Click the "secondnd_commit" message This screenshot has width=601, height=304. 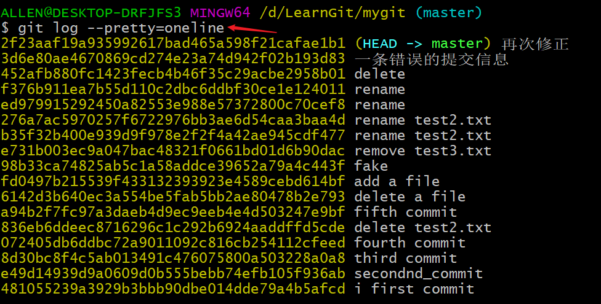(418, 274)
